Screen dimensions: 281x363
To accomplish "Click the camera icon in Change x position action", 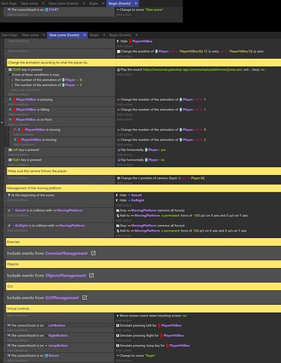I will click(118, 178).
